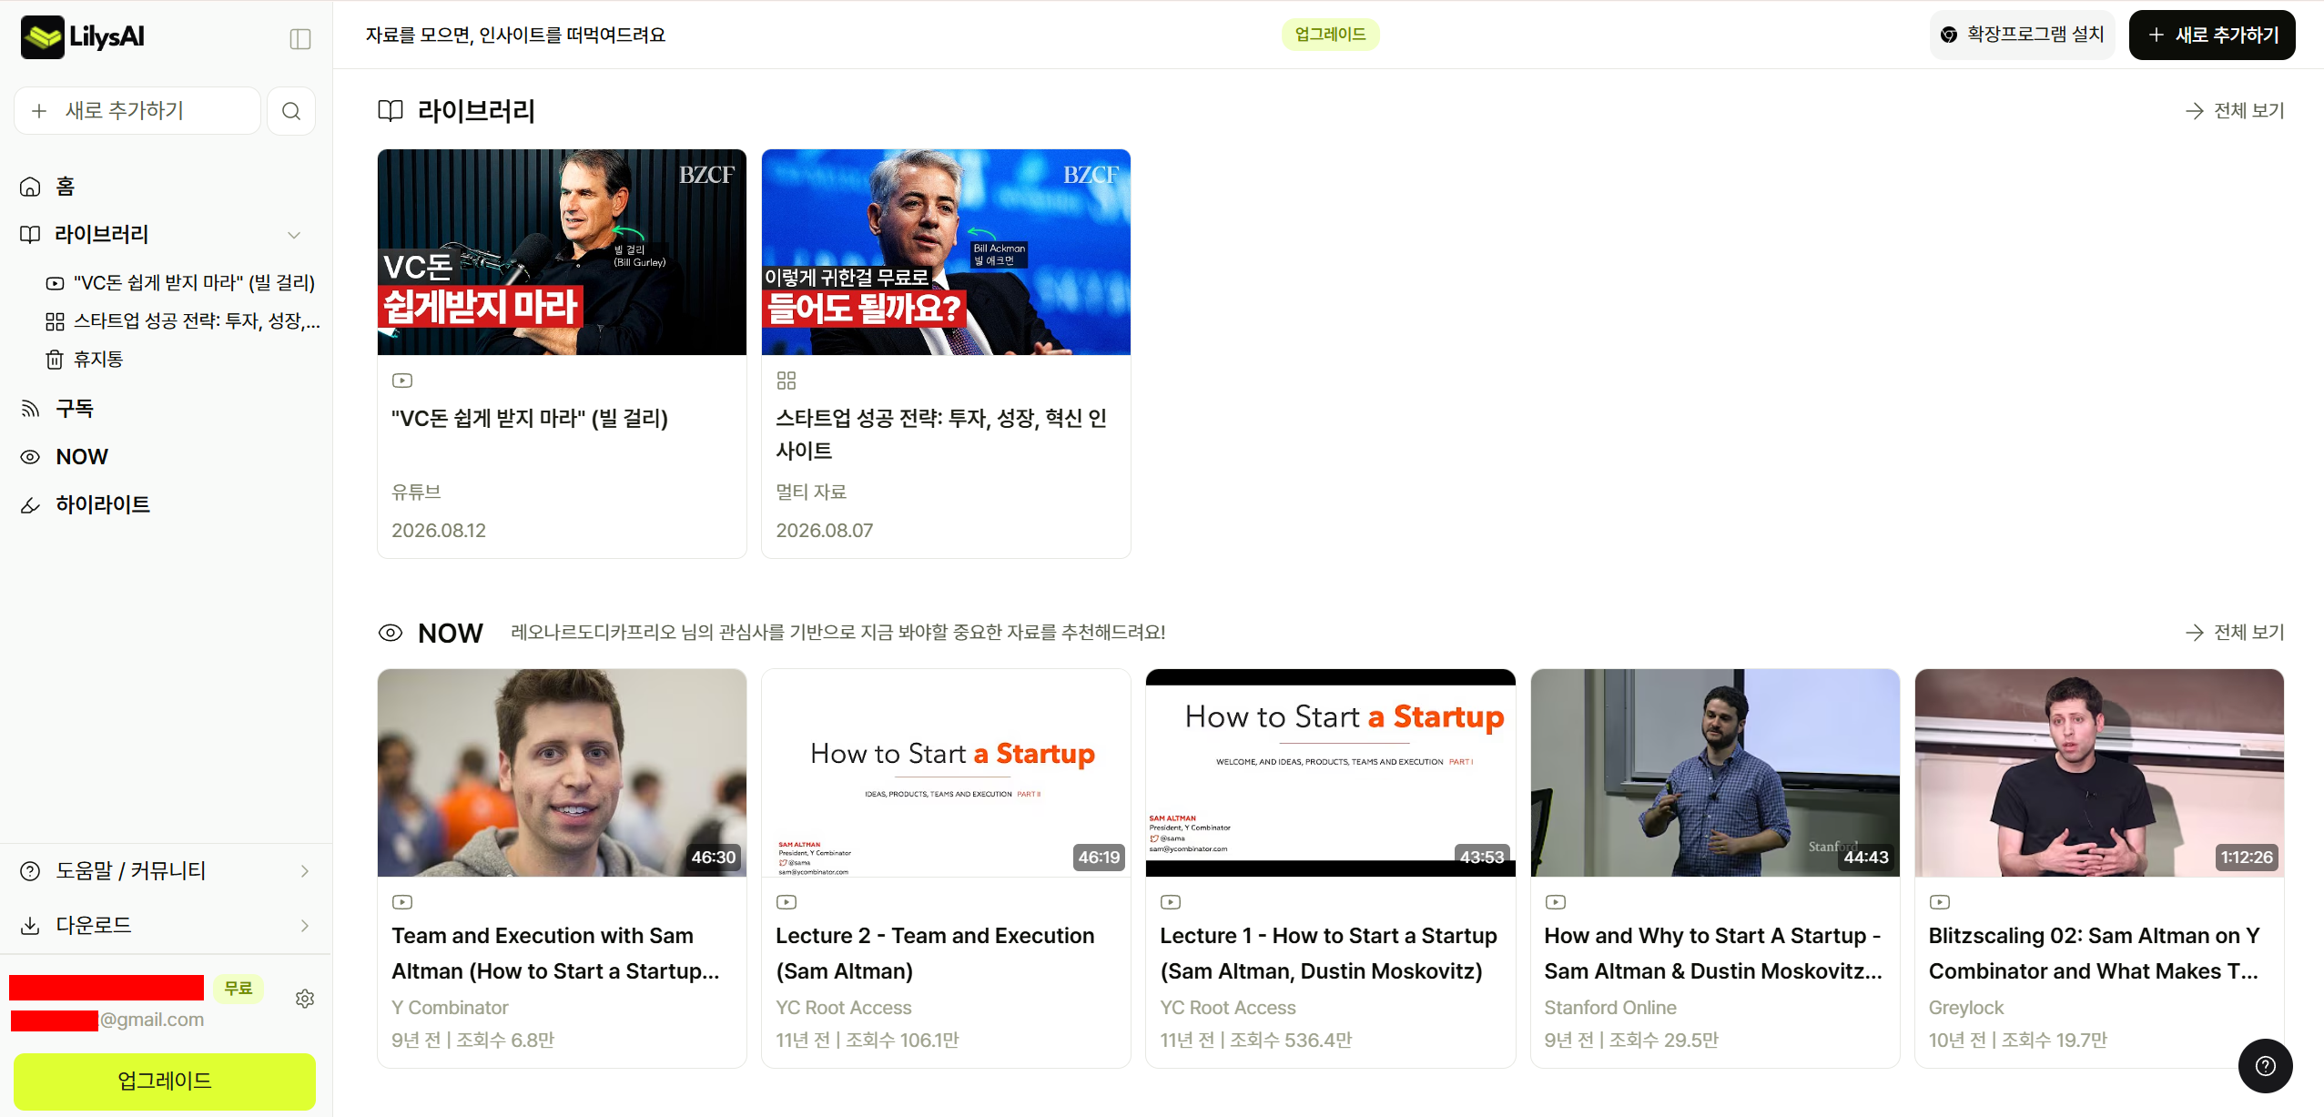This screenshot has width=2324, height=1117.
Task: Click the Greylock channel name
Action: tap(1966, 1008)
